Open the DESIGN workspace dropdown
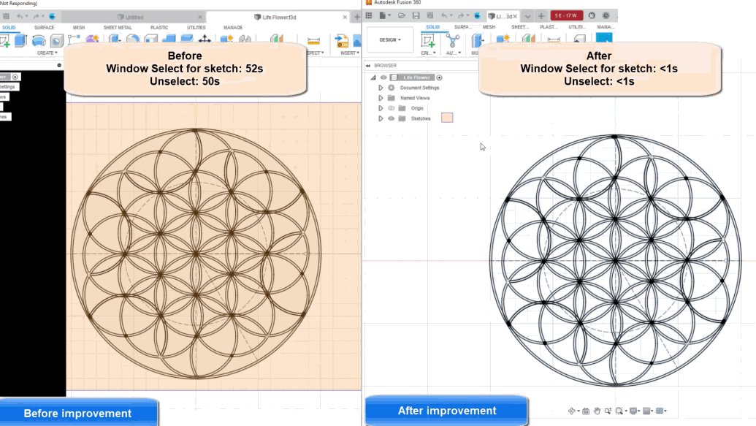 click(390, 40)
